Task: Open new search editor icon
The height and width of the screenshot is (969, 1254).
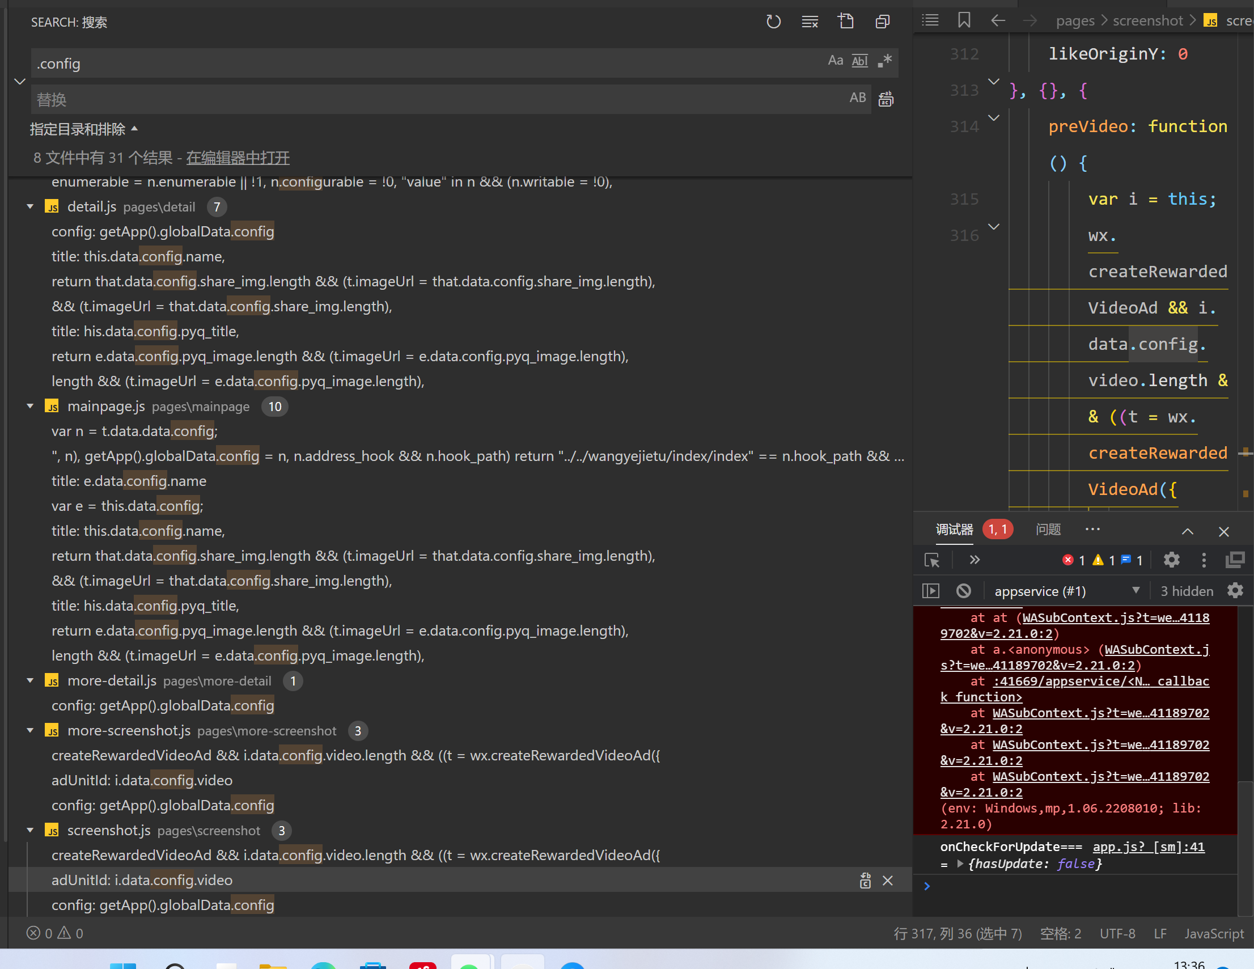Action: (x=846, y=22)
